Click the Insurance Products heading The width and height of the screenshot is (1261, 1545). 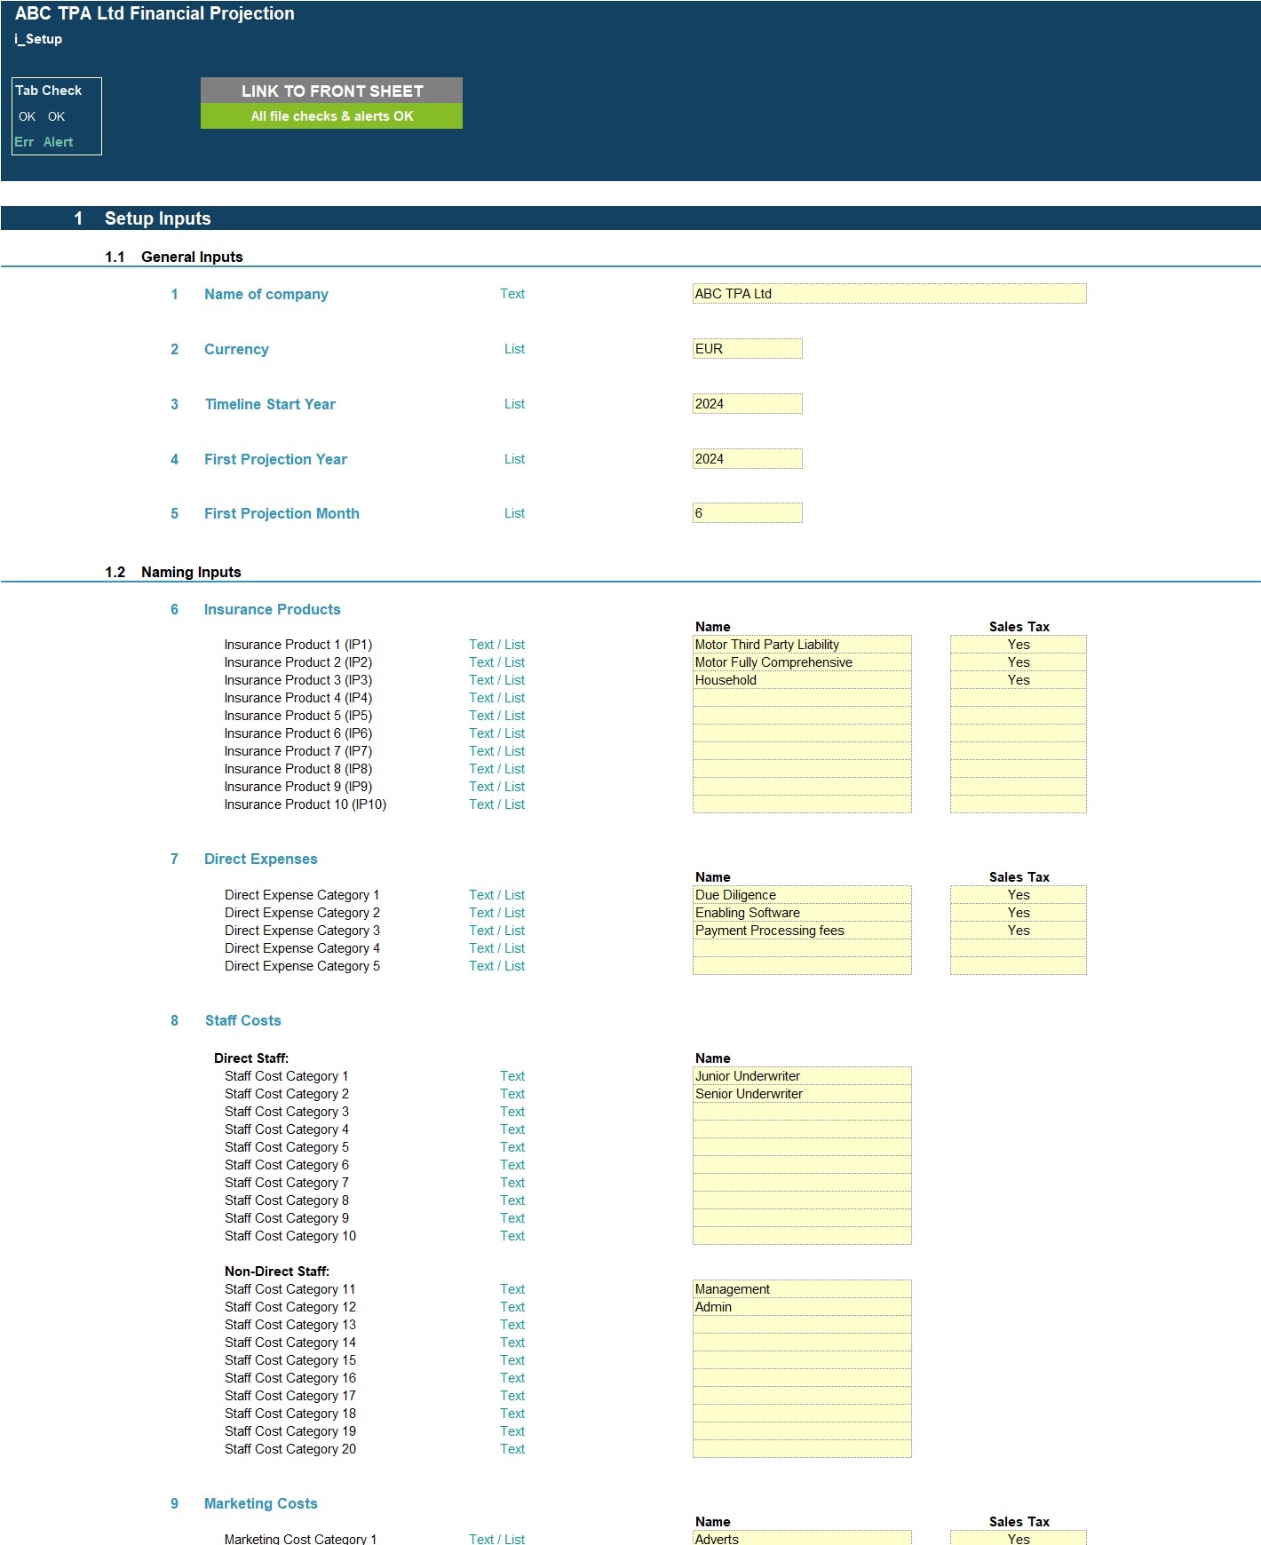[x=272, y=609]
